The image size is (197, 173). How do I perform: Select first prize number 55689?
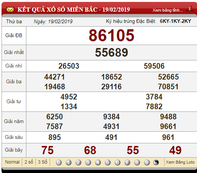[x=111, y=52]
